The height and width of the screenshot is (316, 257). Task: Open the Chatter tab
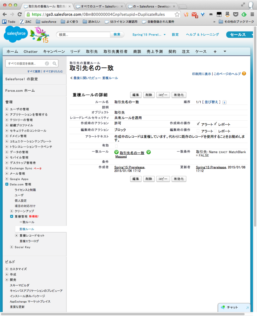pos(31,52)
